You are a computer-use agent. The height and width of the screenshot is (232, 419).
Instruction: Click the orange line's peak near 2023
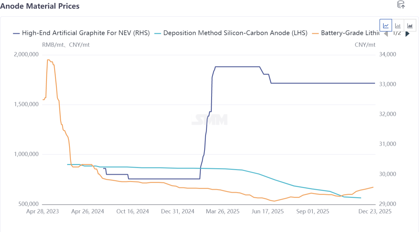coord(48,60)
